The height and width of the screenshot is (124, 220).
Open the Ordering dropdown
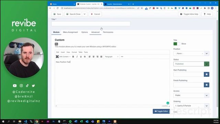191,106
